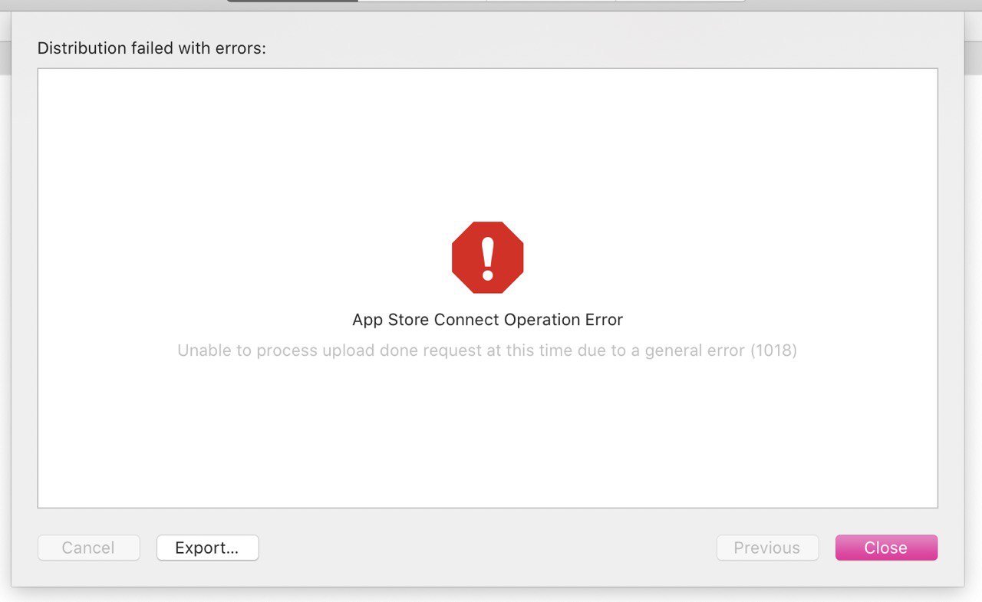Select the error 1018 description text

[x=487, y=350]
